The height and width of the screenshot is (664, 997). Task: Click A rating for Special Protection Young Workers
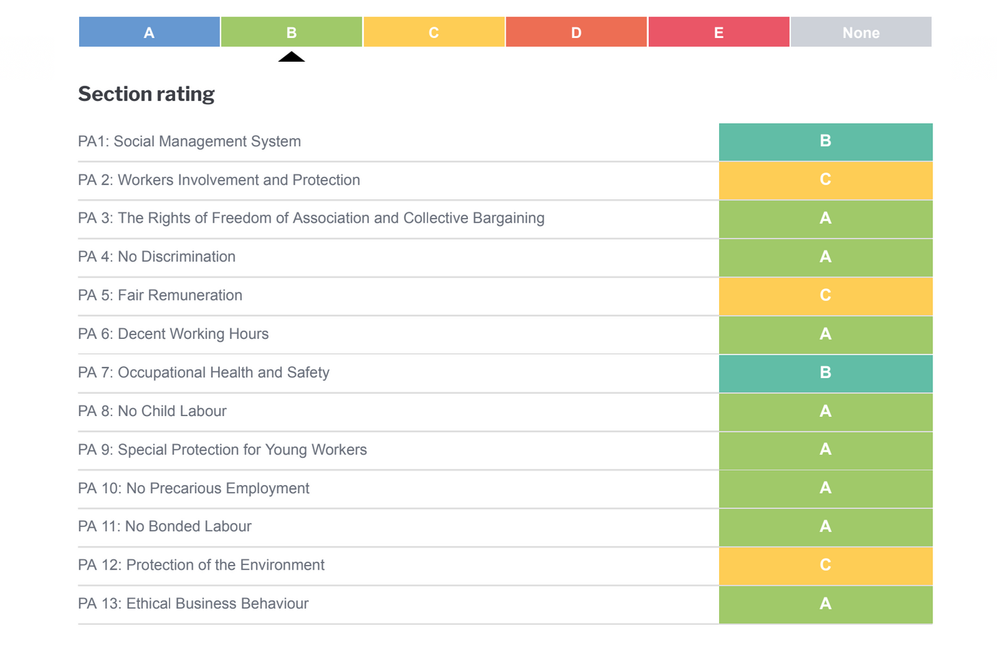coord(826,449)
